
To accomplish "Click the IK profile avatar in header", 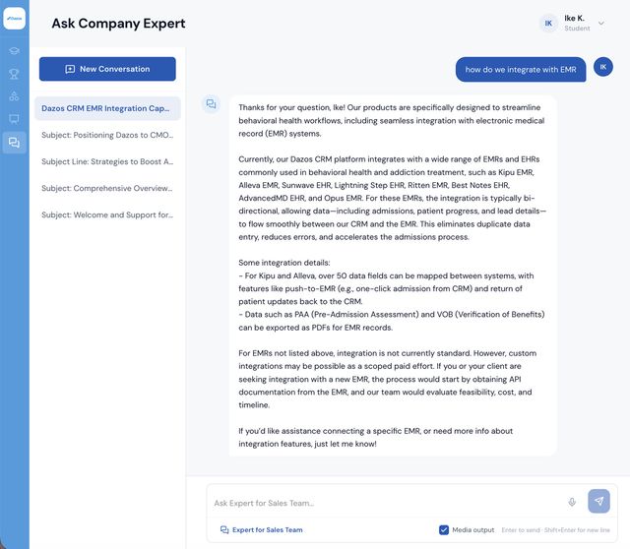I will pos(548,24).
